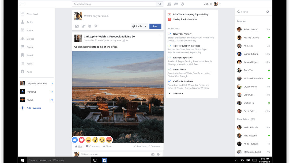Open Facebook app in Windows taskbar

coord(104,160)
